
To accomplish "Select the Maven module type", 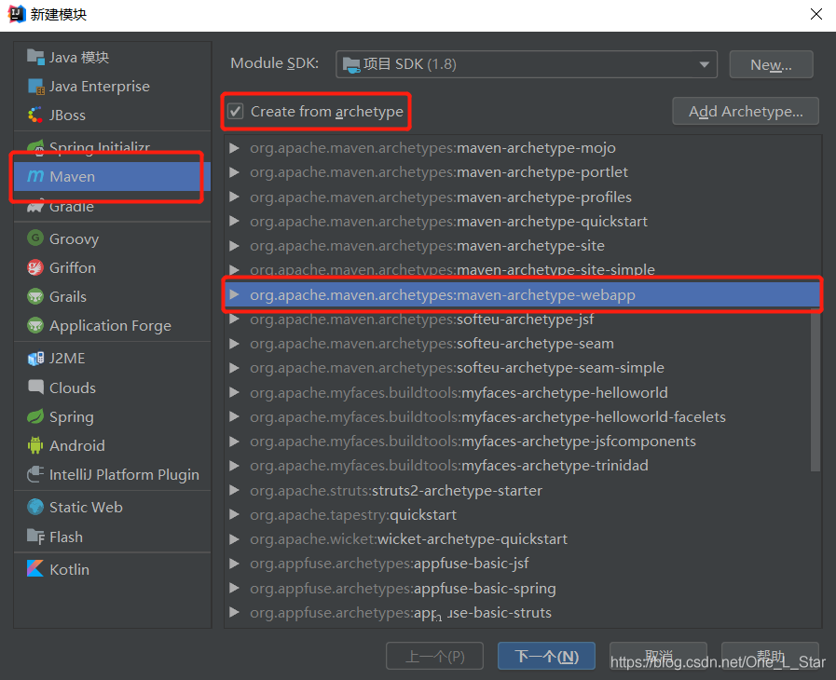I will tap(113, 176).
